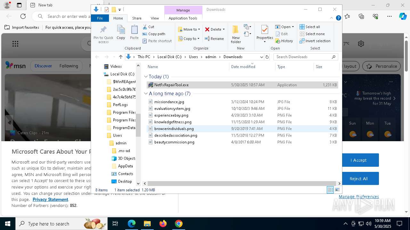The image size is (410, 230).
Task: Select Desktop in navigation tree
Action: click(122, 181)
